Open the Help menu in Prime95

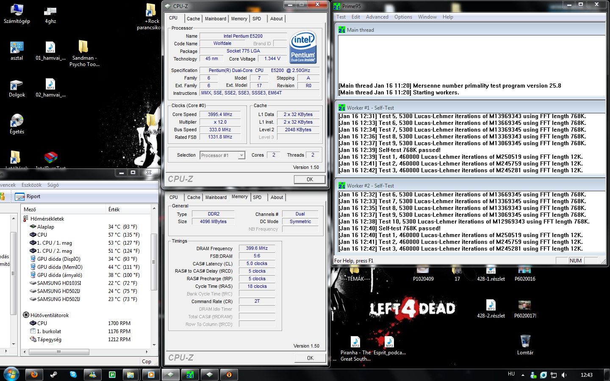448,17
